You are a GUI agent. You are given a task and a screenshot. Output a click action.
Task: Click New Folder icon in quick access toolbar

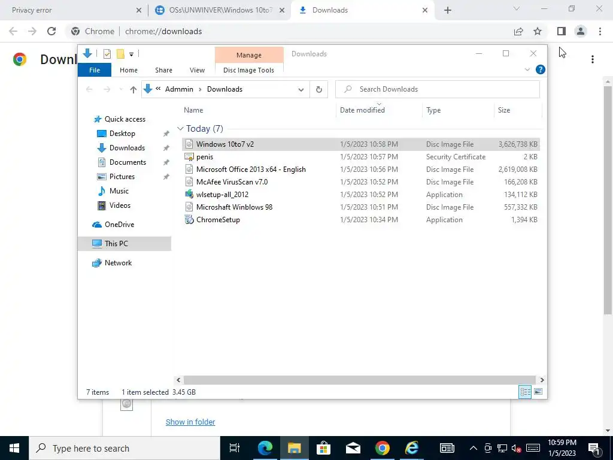pyautogui.click(x=120, y=54)
